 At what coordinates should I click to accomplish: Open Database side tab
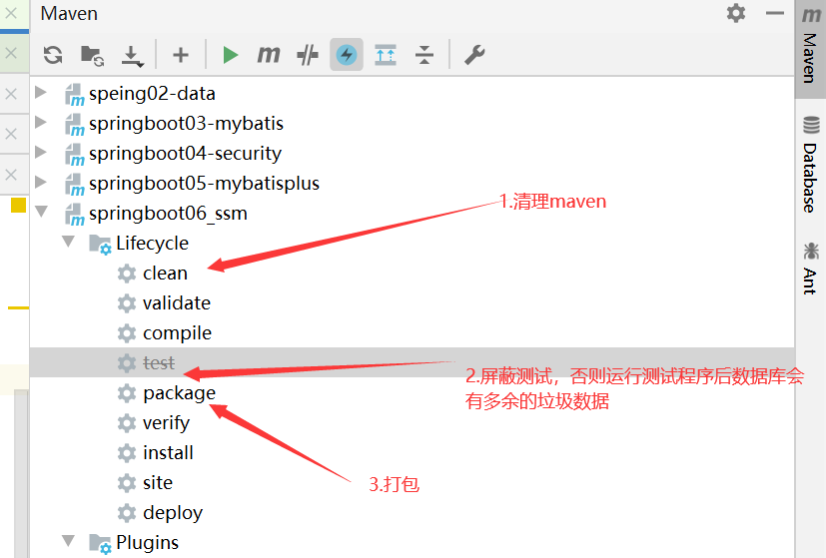coord(810,165)
